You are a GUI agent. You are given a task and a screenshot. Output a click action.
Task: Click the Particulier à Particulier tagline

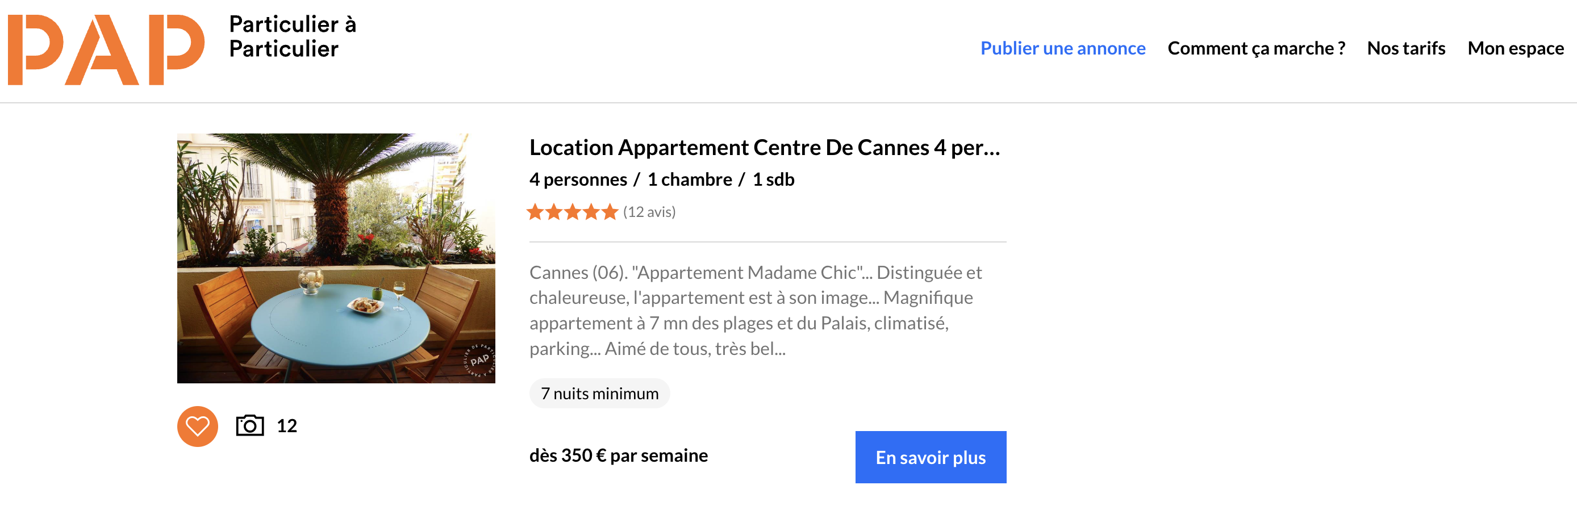point(292,37)
